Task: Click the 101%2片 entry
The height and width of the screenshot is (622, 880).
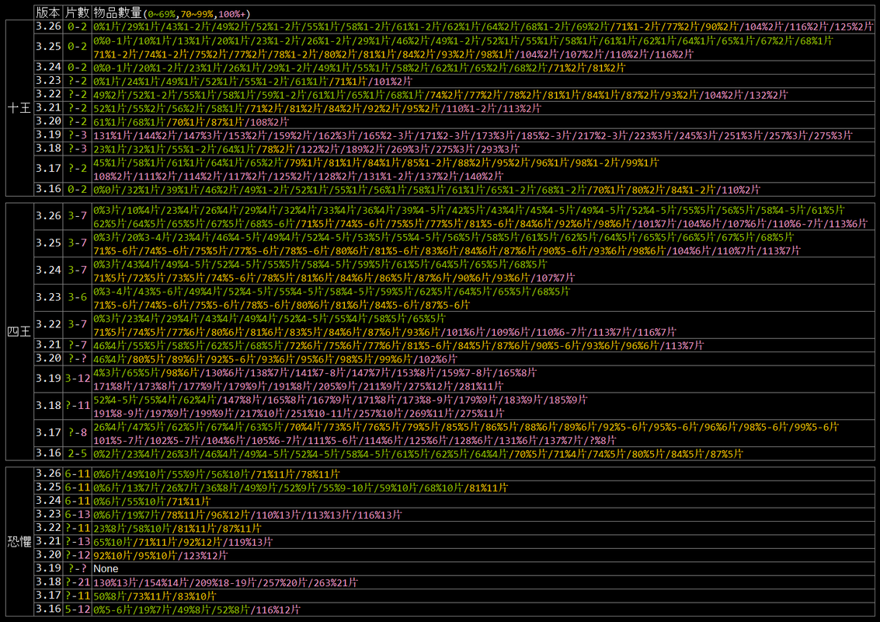Action: click(393, 82)
